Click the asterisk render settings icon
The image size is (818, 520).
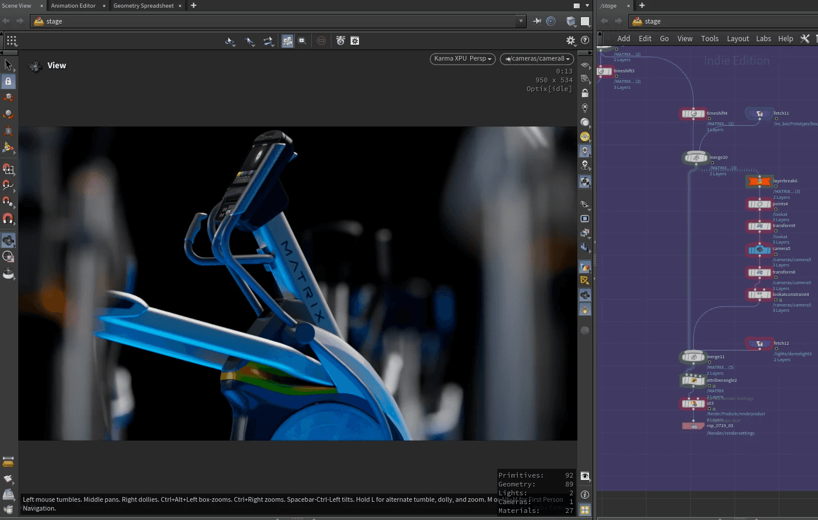click(x=355, y=41)
